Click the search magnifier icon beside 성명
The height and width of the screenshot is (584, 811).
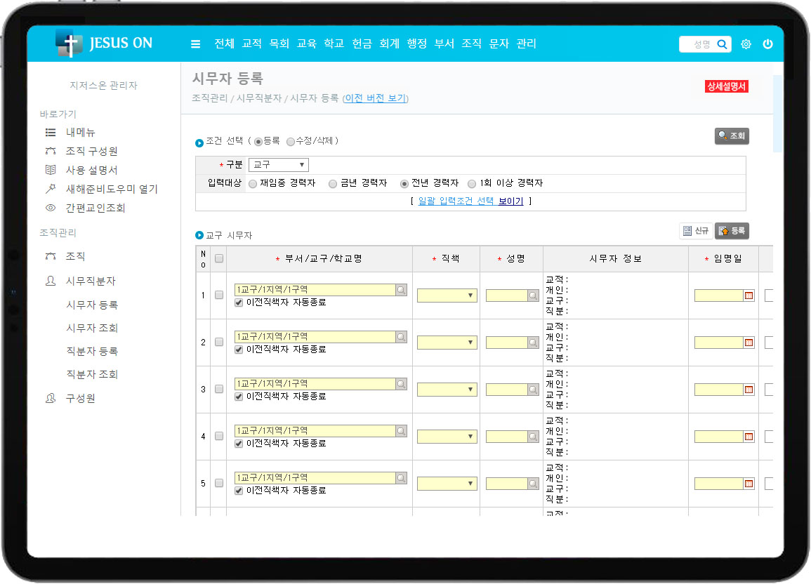721,44
